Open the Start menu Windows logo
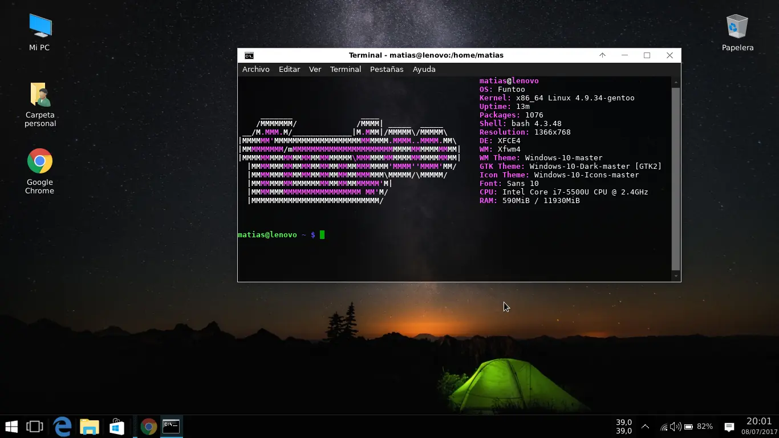Screen dimensions: 779x438 (11, 427)
